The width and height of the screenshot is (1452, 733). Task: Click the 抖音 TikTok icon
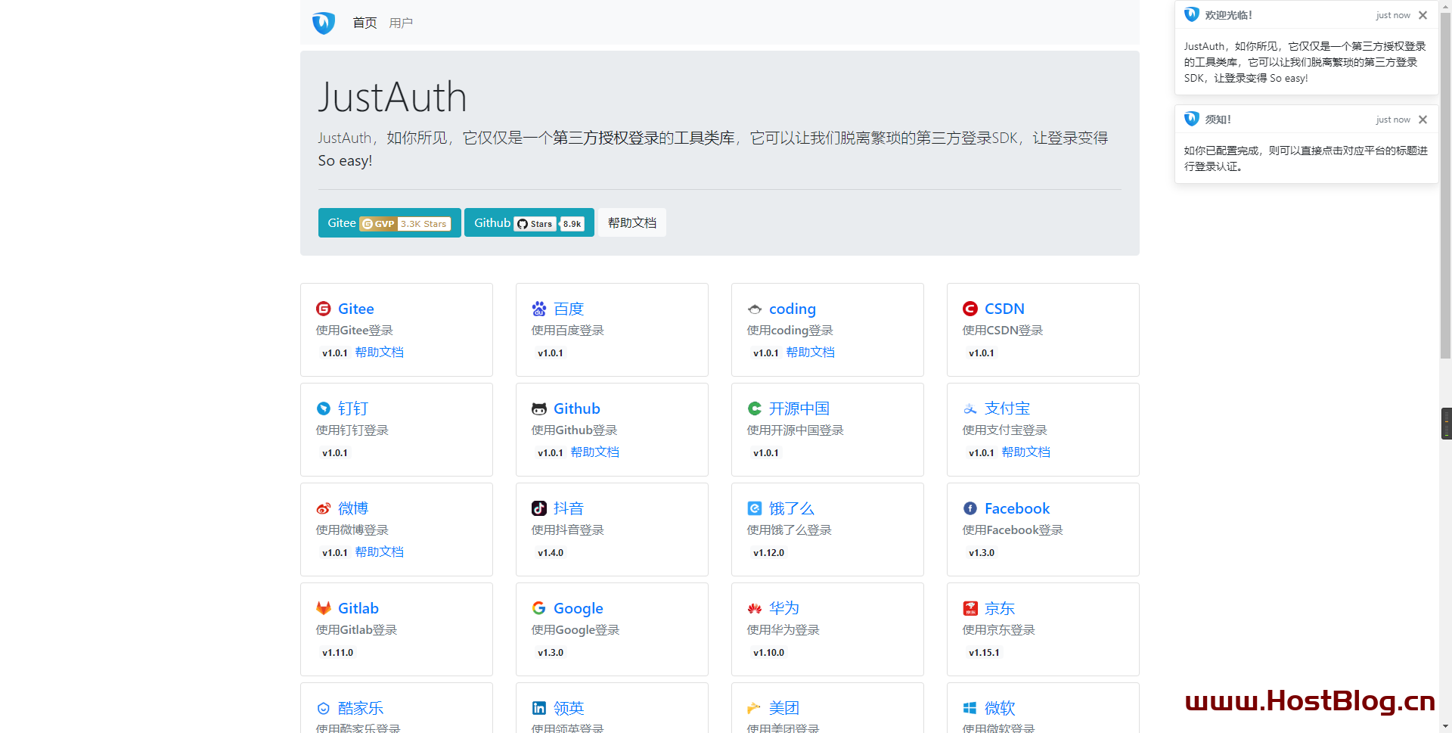coord(539,508)
